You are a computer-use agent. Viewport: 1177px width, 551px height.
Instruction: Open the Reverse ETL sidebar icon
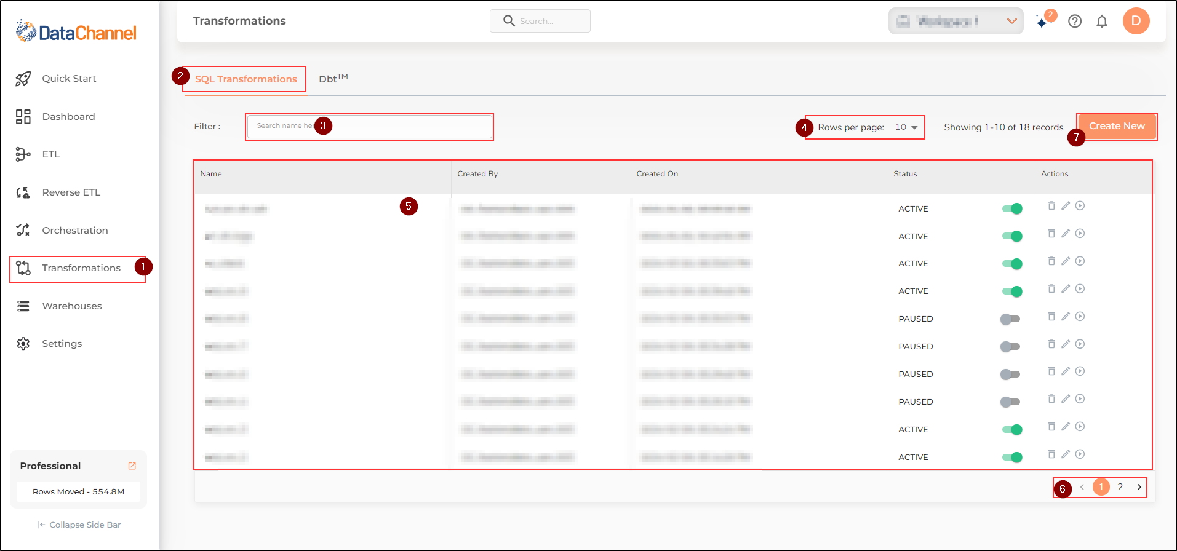(23, 192)
